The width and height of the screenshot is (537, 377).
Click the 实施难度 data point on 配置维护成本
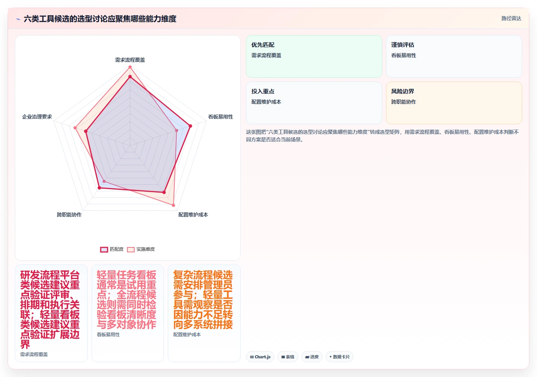point(174,205)
